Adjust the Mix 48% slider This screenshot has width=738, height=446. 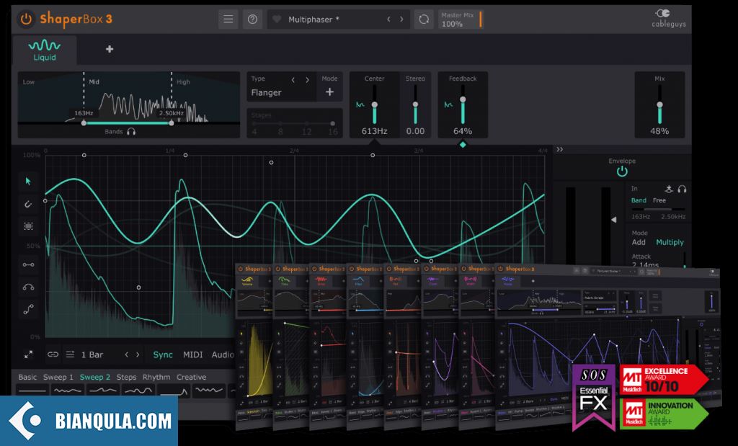click(x=660, y=106)
